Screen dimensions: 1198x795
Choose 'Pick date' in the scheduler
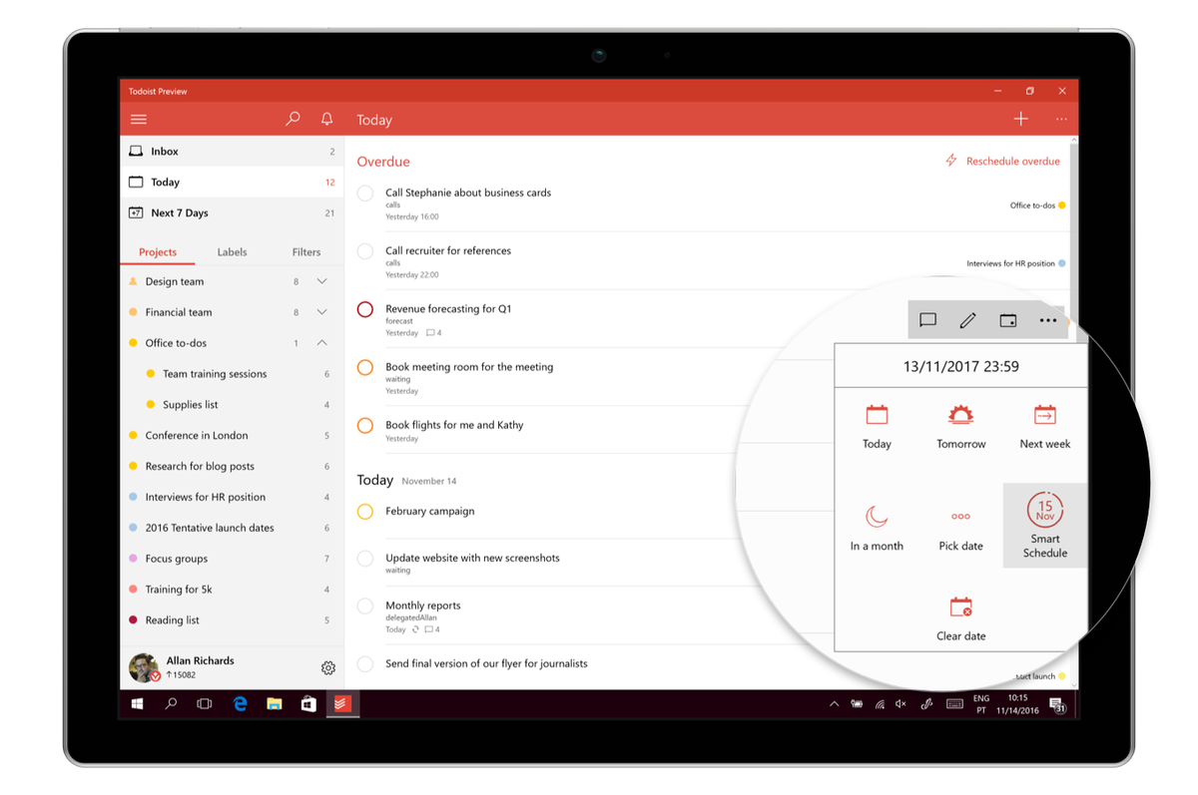(x=959, y=526)
